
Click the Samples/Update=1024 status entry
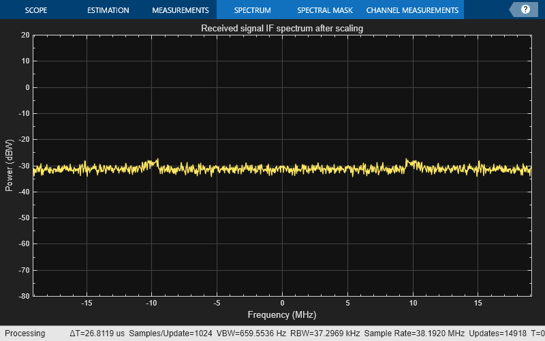170,333
